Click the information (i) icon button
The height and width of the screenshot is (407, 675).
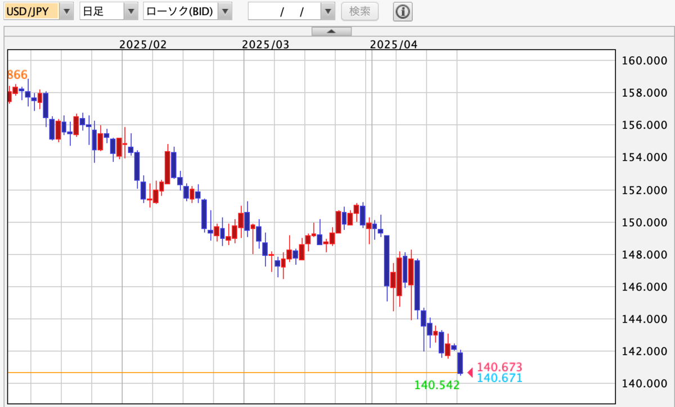pyautogui.click(x=403, y=11)
